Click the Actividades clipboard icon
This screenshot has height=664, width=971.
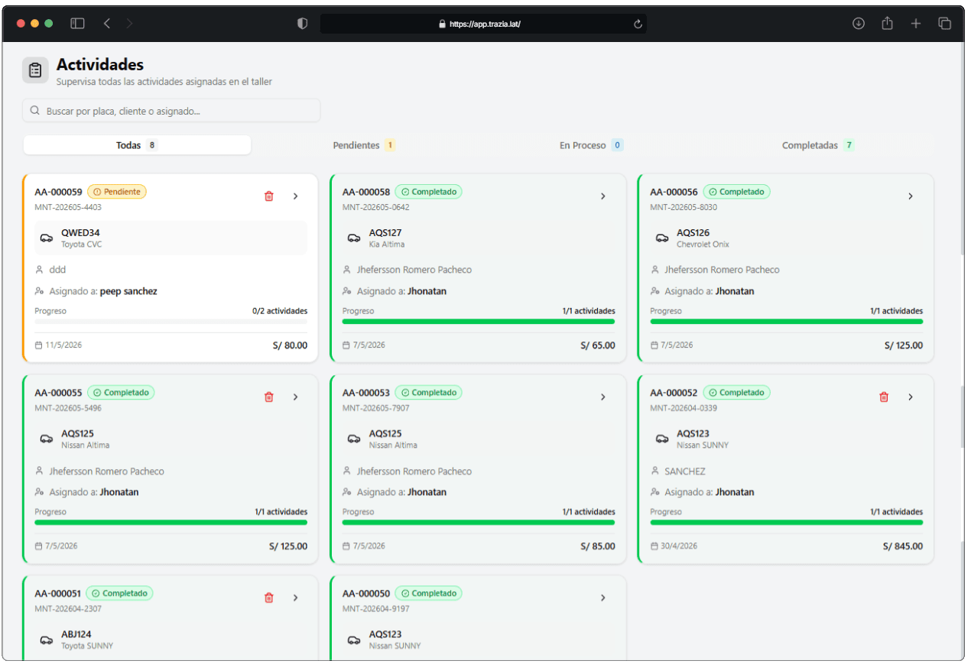tap(35, 70)
